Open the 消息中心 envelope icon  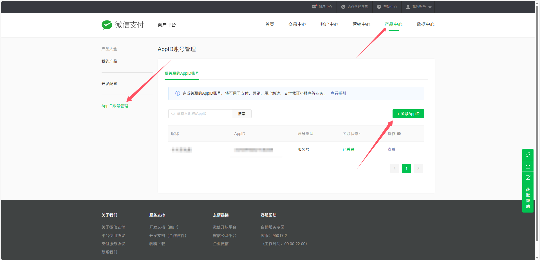pos(314,7)
